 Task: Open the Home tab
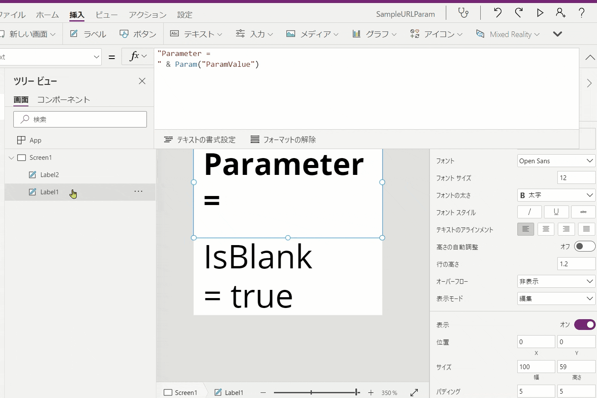click(x=47, y=15)
